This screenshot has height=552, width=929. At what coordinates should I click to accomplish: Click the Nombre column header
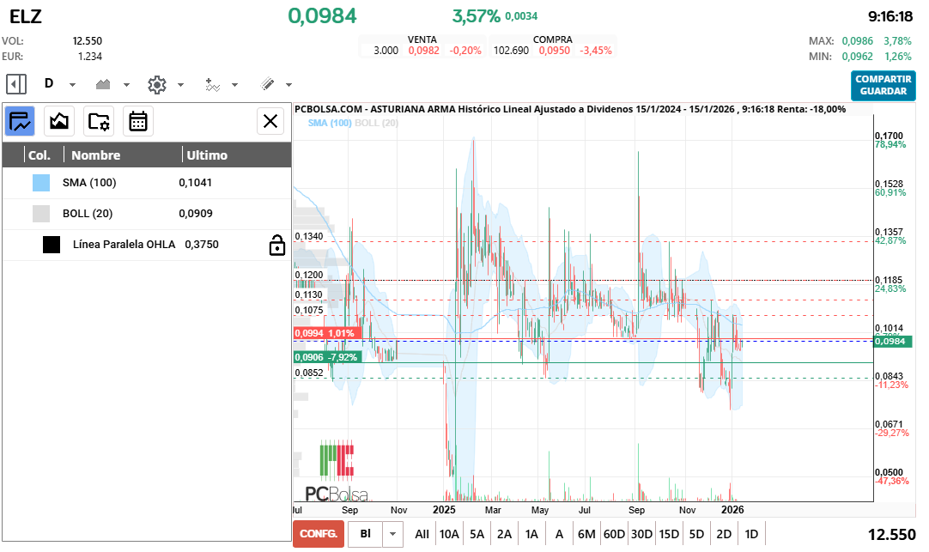95,155
